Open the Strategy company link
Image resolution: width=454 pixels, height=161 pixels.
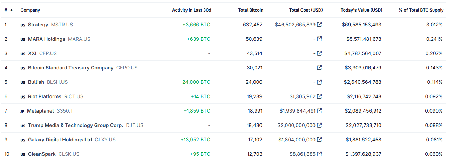click(38, 25)
